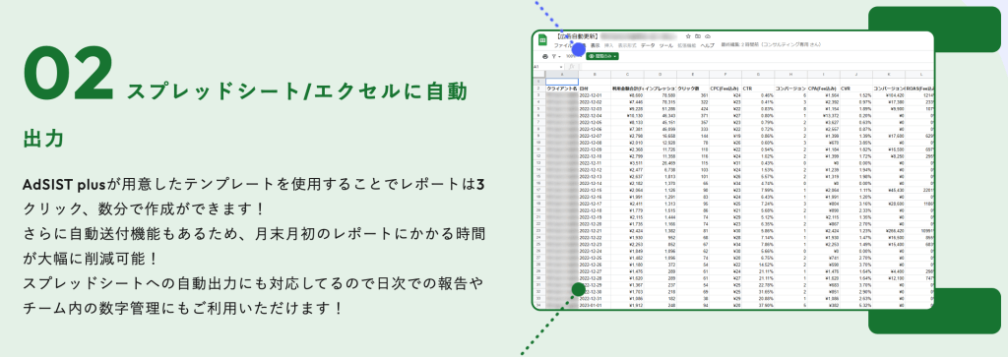
Task: Select column F header
Action: pos(724,75)
